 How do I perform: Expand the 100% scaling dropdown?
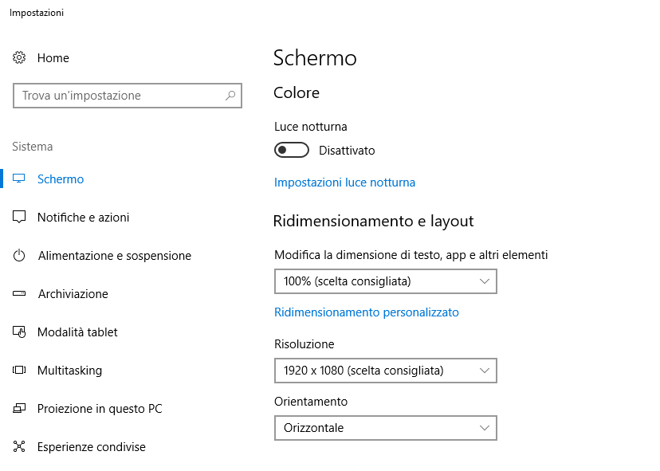(386, 281)
